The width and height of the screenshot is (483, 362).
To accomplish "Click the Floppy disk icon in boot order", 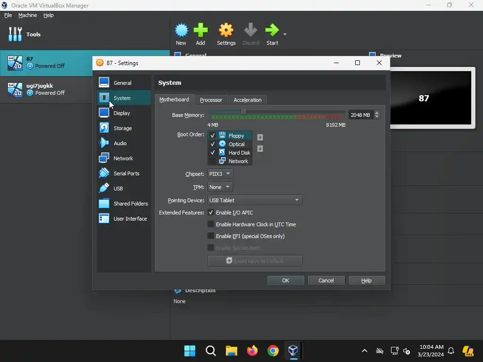I will pos(222,135).
